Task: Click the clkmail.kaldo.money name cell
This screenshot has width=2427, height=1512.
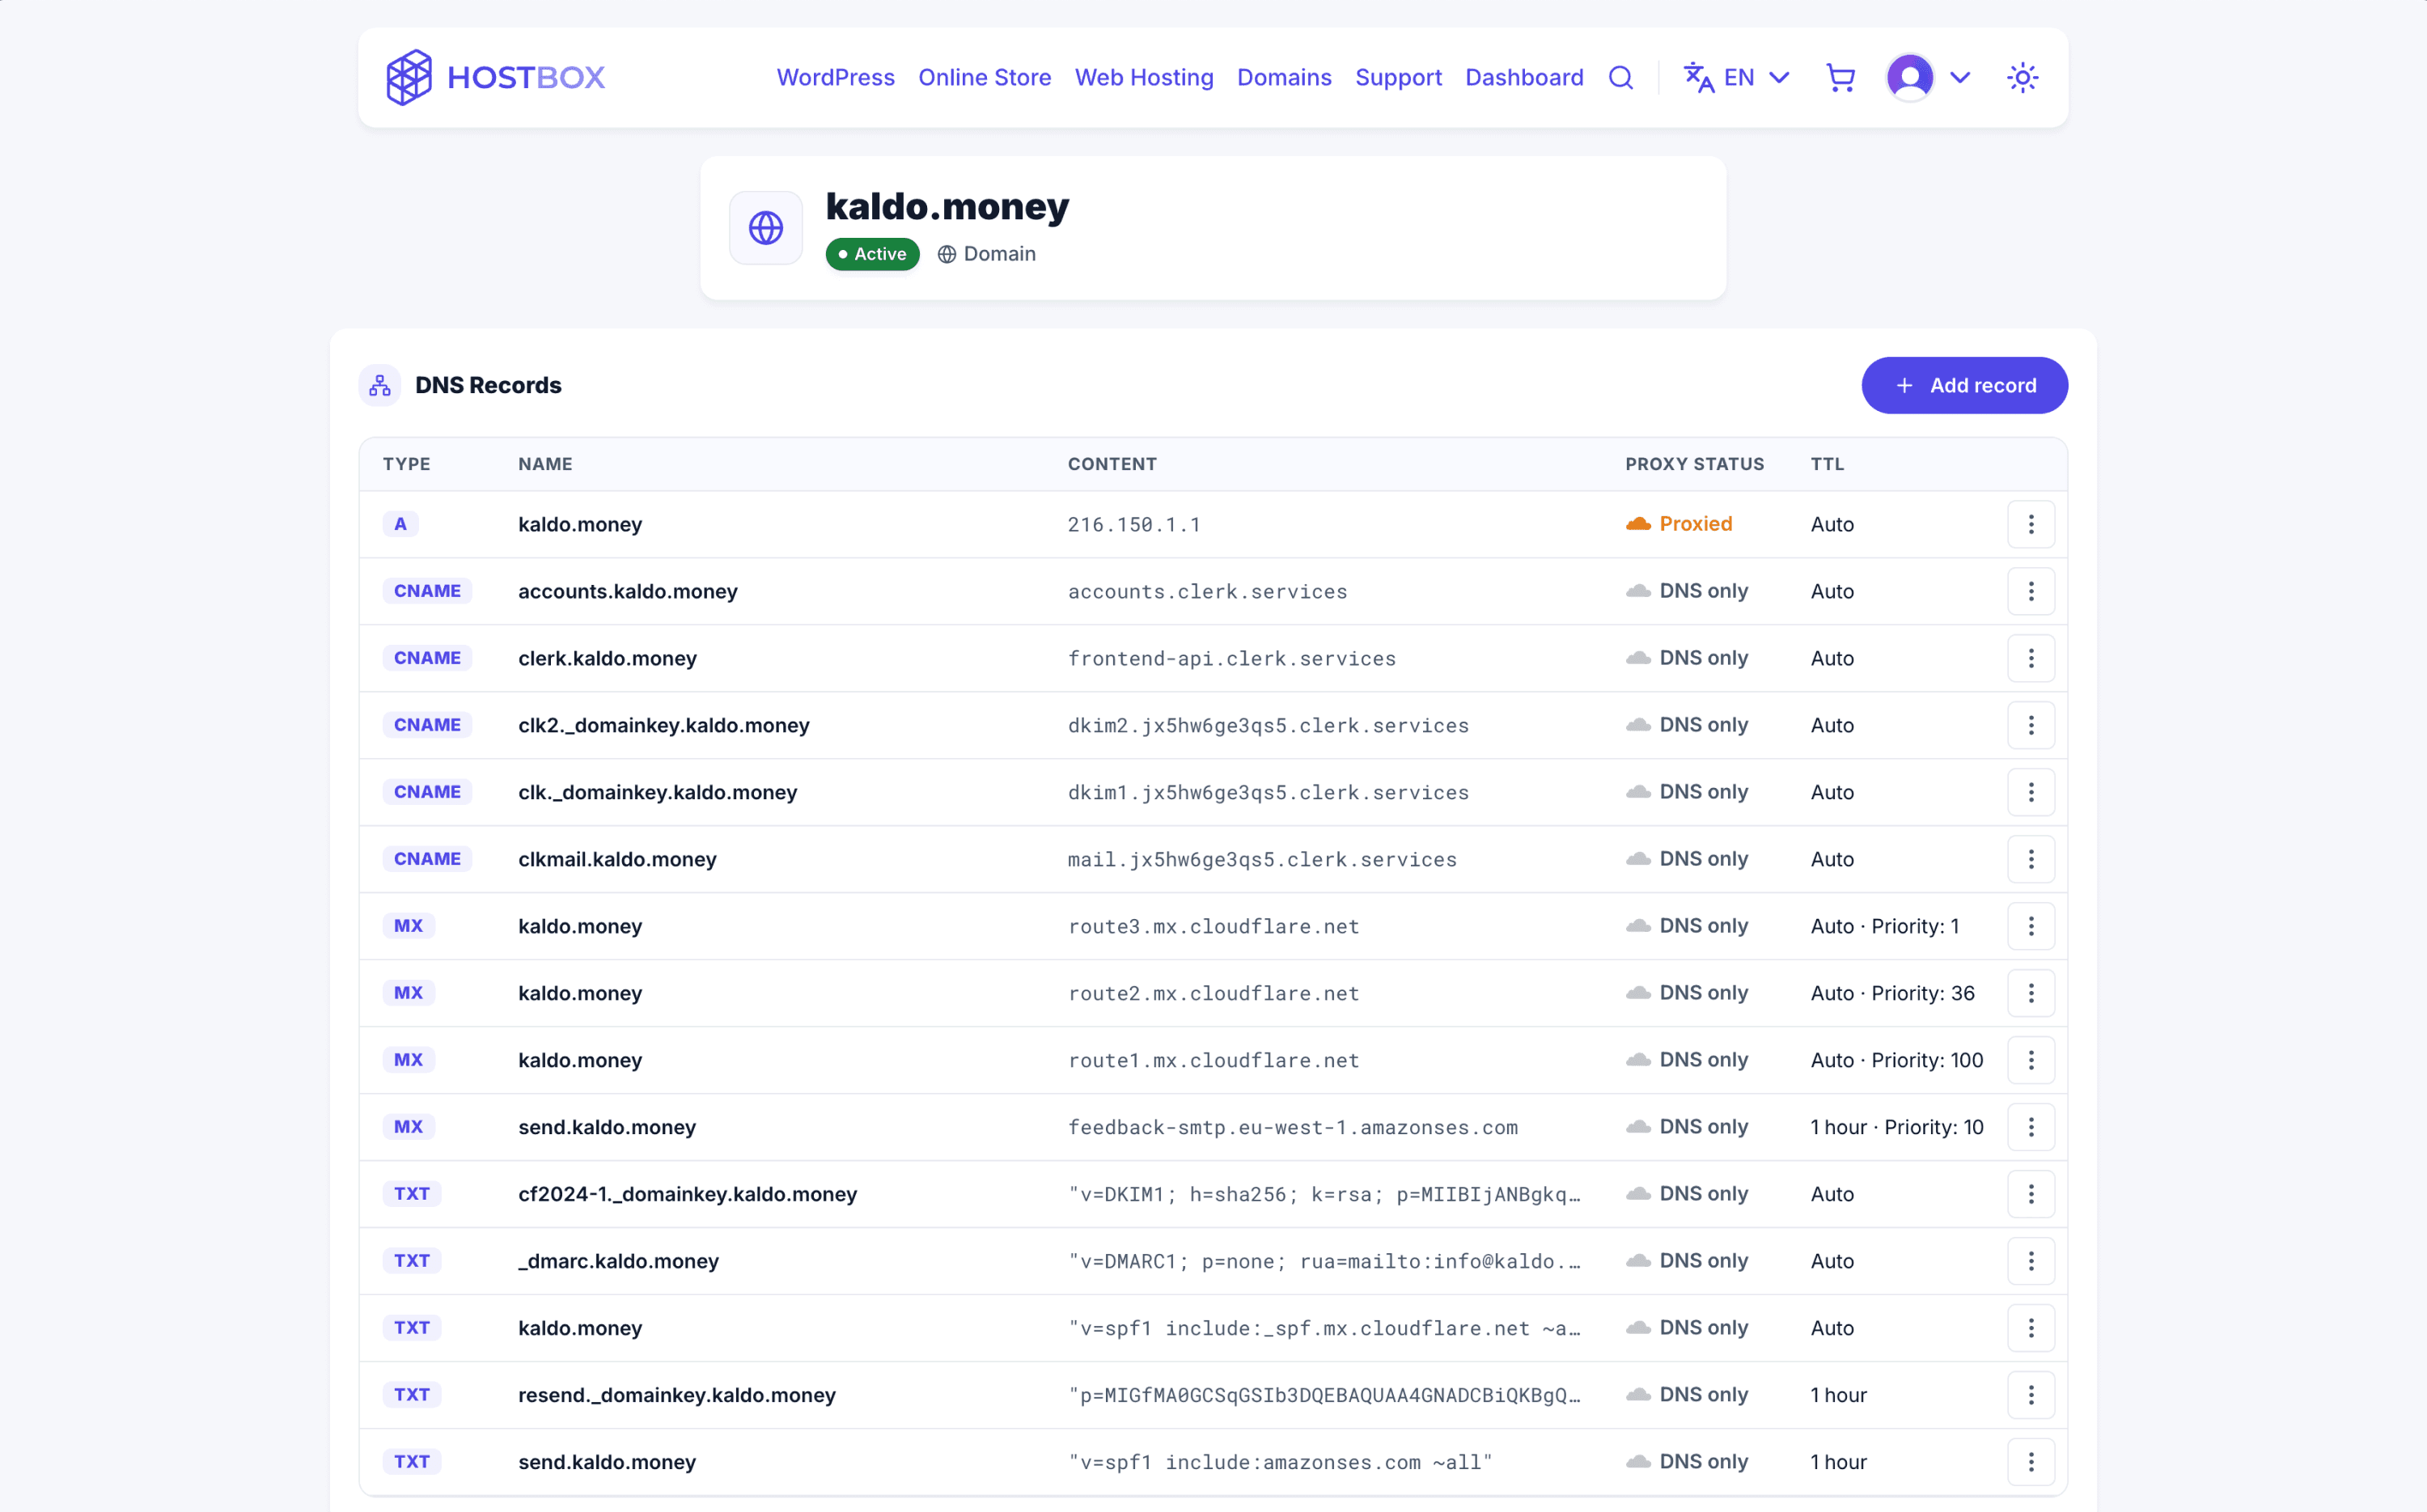Action: (617, 859)
